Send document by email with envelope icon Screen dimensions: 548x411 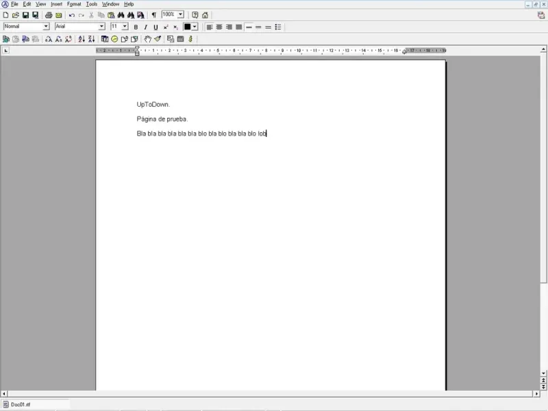[x=58, y=15]
